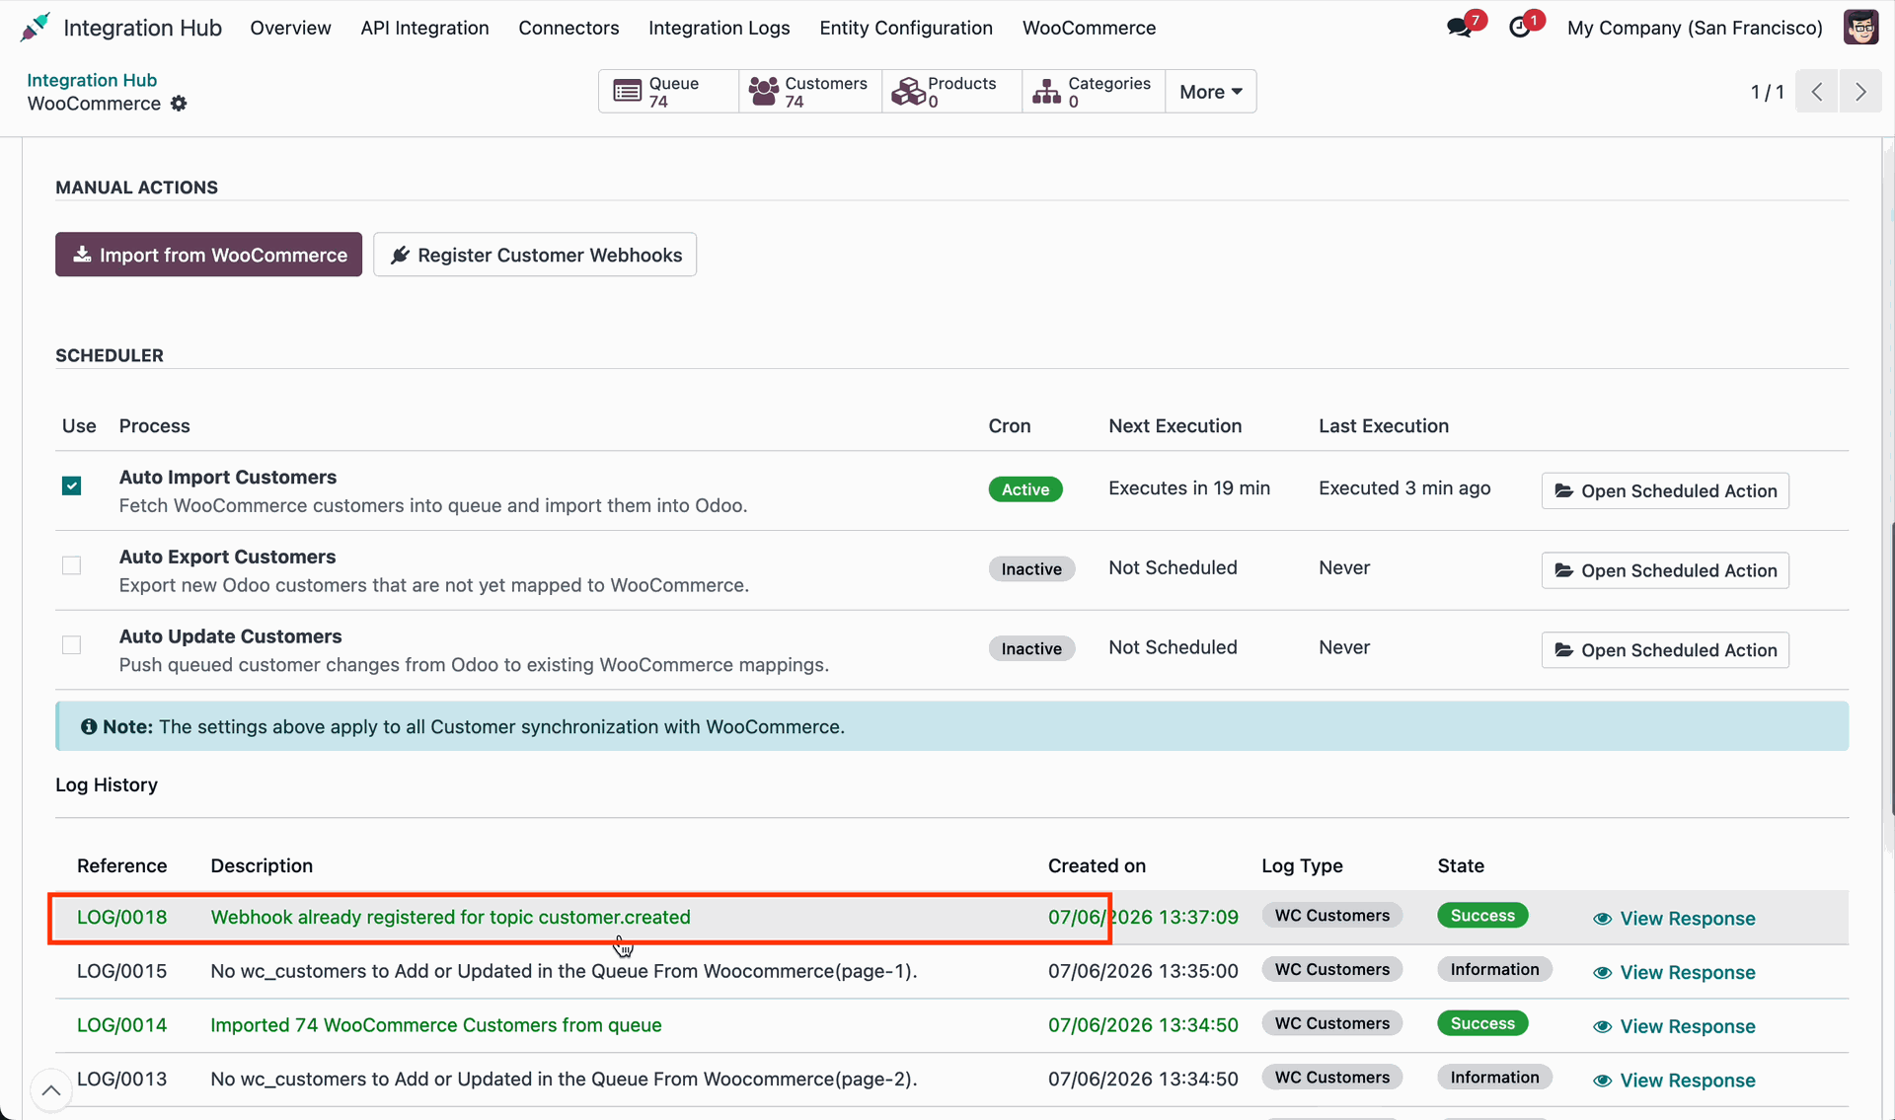
Task: Click Inactive badge for Auto Update Customers
Action: pos(1031,649)
